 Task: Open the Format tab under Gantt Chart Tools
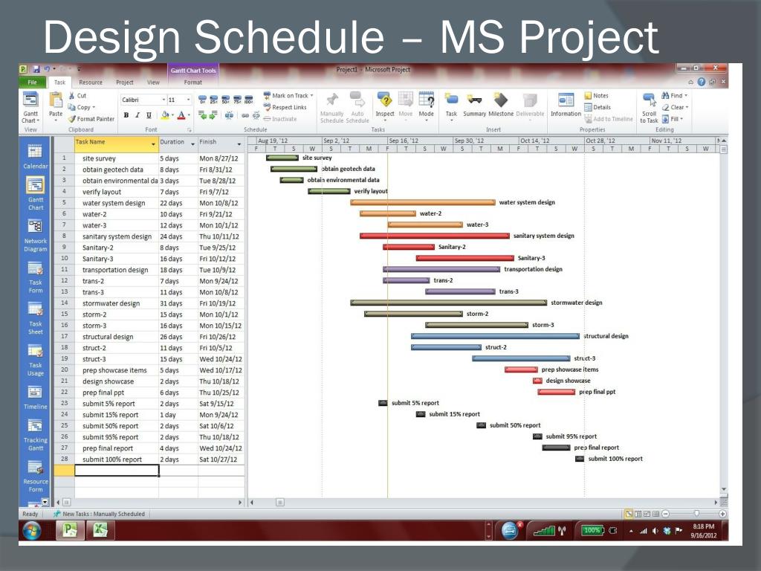point(192,83)
